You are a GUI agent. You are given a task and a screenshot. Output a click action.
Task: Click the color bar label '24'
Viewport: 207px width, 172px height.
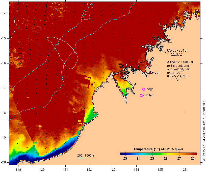click(x=139, y=159)
